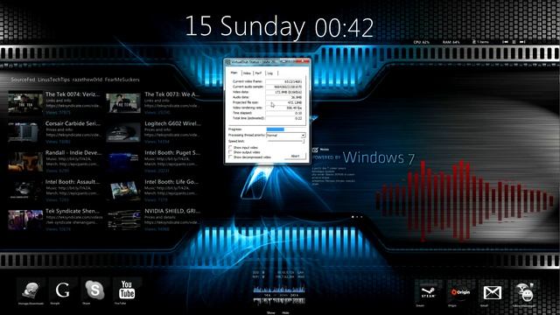The image size is (560, 315).
Task: Switch to the Log tab in VirtualDub Status
Action: point(270,73)
